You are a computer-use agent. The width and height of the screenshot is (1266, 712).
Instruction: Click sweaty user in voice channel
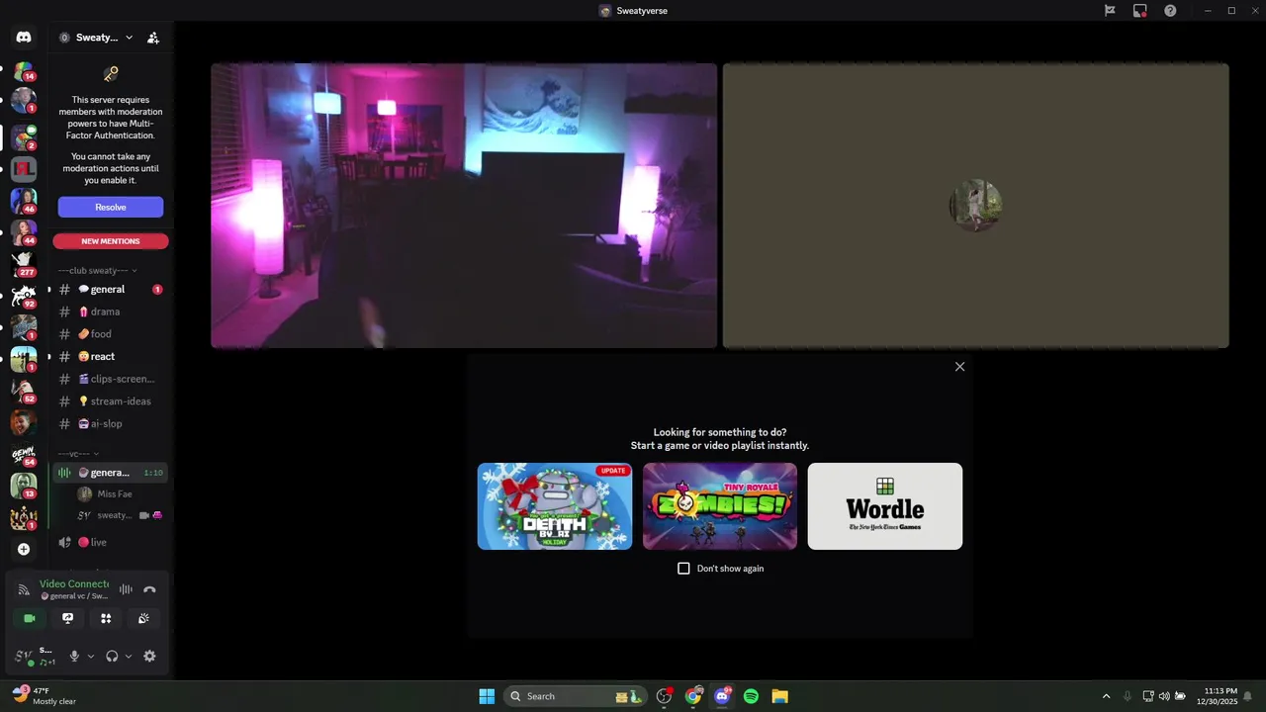114,515
